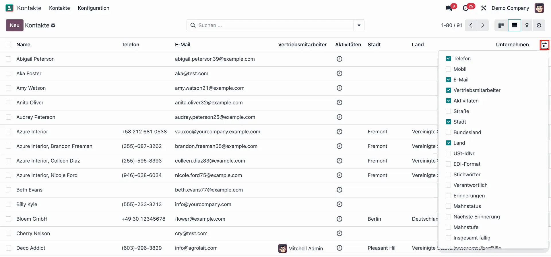Open the optional columns settings icon
Image resolution: width=551 pixels, height=257 pixels.
[544, 45]
